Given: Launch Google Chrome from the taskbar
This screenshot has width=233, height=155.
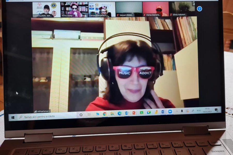Looking at the screenshot, I should click(x=105, y=114).
